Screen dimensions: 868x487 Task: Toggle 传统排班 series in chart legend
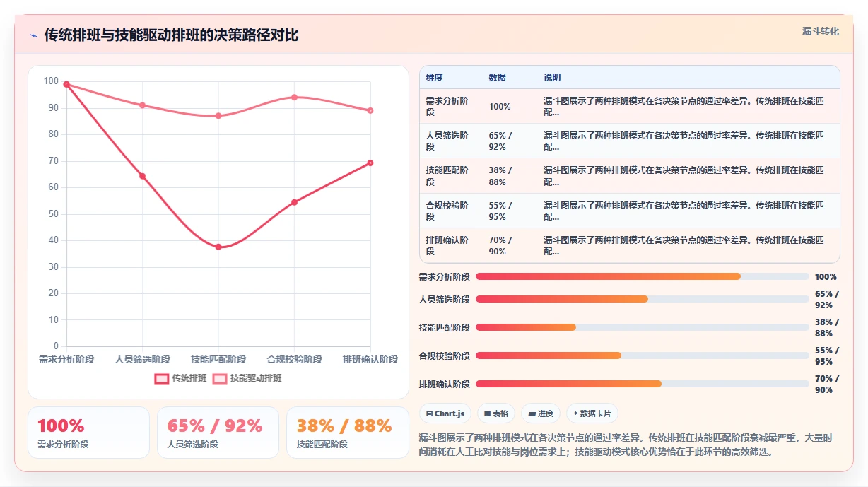pyautogui.click(x=181, y=378)
